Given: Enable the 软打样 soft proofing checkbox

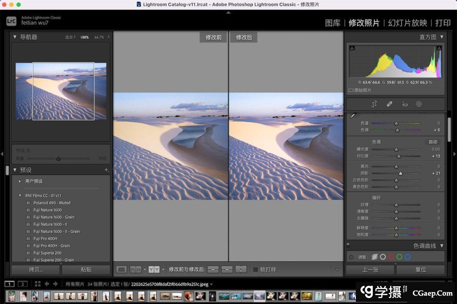Looking at the screenshot, I should tap(256, 269).
